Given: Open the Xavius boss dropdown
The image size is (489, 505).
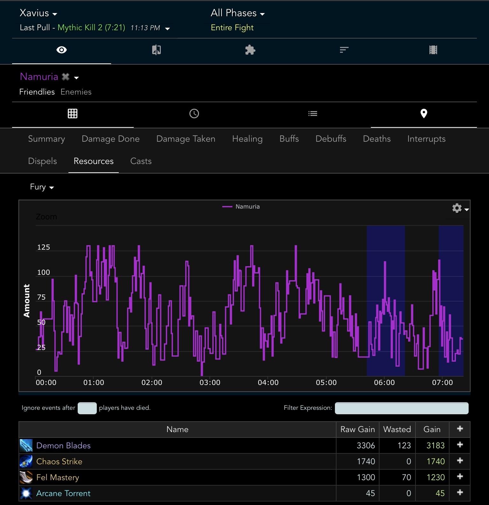Looking at the screenshot, I should pyautogui.click(x=38, y=13).
